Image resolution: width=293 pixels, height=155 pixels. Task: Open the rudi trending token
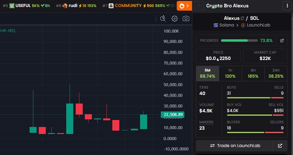[x=76, y=6]
